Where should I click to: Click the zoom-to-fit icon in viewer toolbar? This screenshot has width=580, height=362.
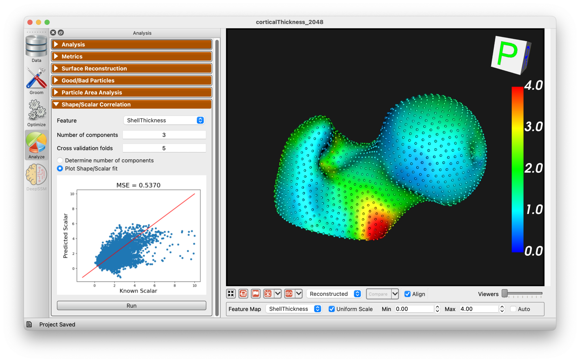(231, 294)
